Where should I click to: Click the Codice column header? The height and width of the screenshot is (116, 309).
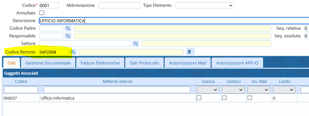[21, 81]
